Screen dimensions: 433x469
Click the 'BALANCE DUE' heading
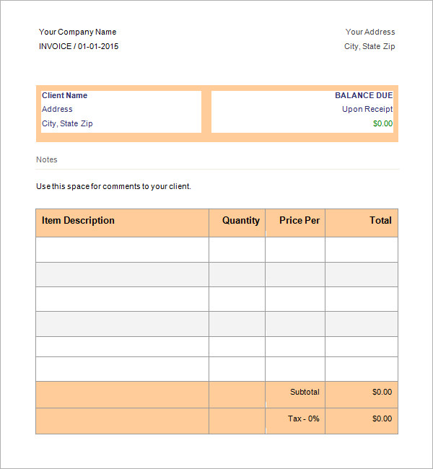click(x=364, y=95)
